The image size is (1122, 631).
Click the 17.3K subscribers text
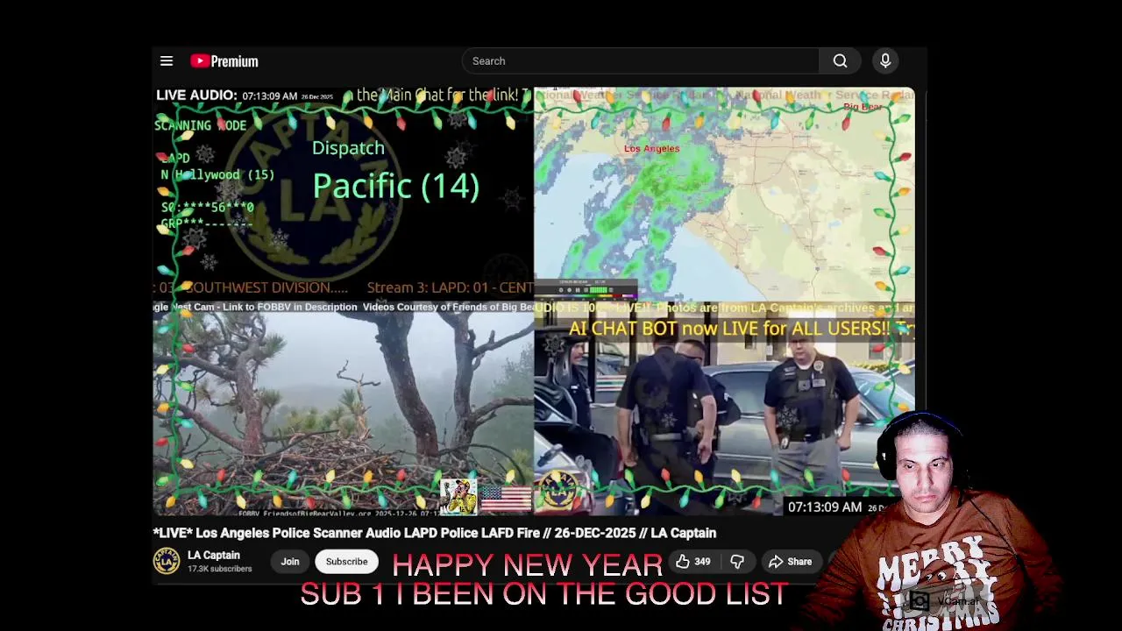click(x=219, y=569)
